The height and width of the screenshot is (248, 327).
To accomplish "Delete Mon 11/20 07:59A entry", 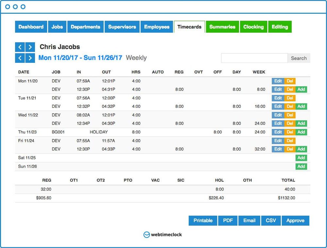I will 290,81.
